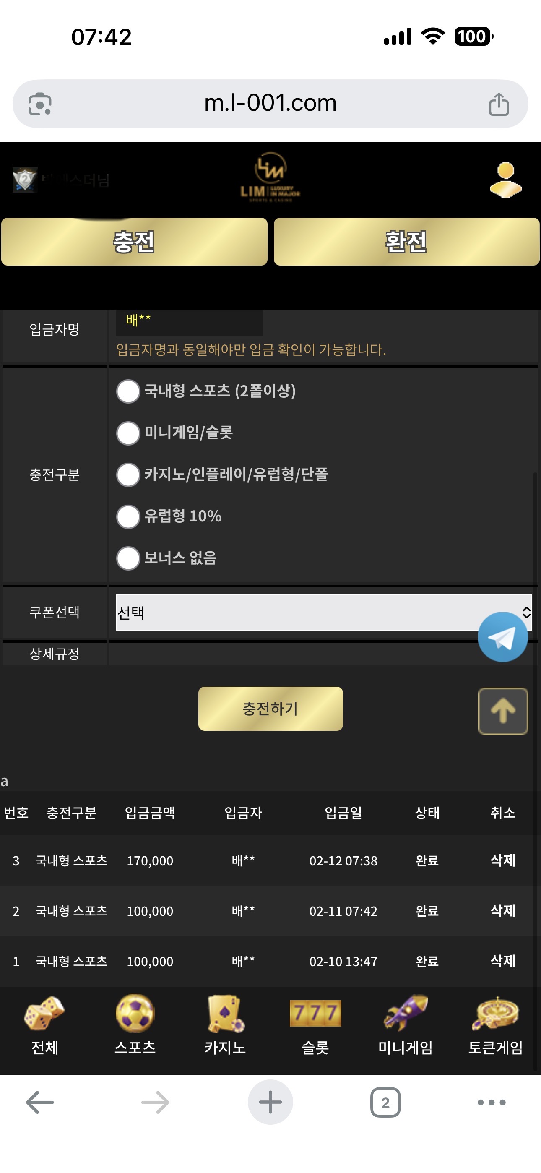The width and height of the screenshot is (541, 1173).
Task: Select 국내형 스포츠 (2폴이상) radio option
Action: 128,391
